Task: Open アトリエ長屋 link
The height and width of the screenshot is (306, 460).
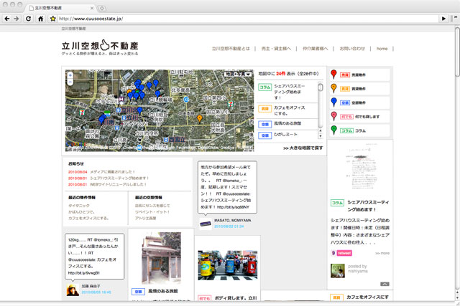Action: tap(145, 219)
